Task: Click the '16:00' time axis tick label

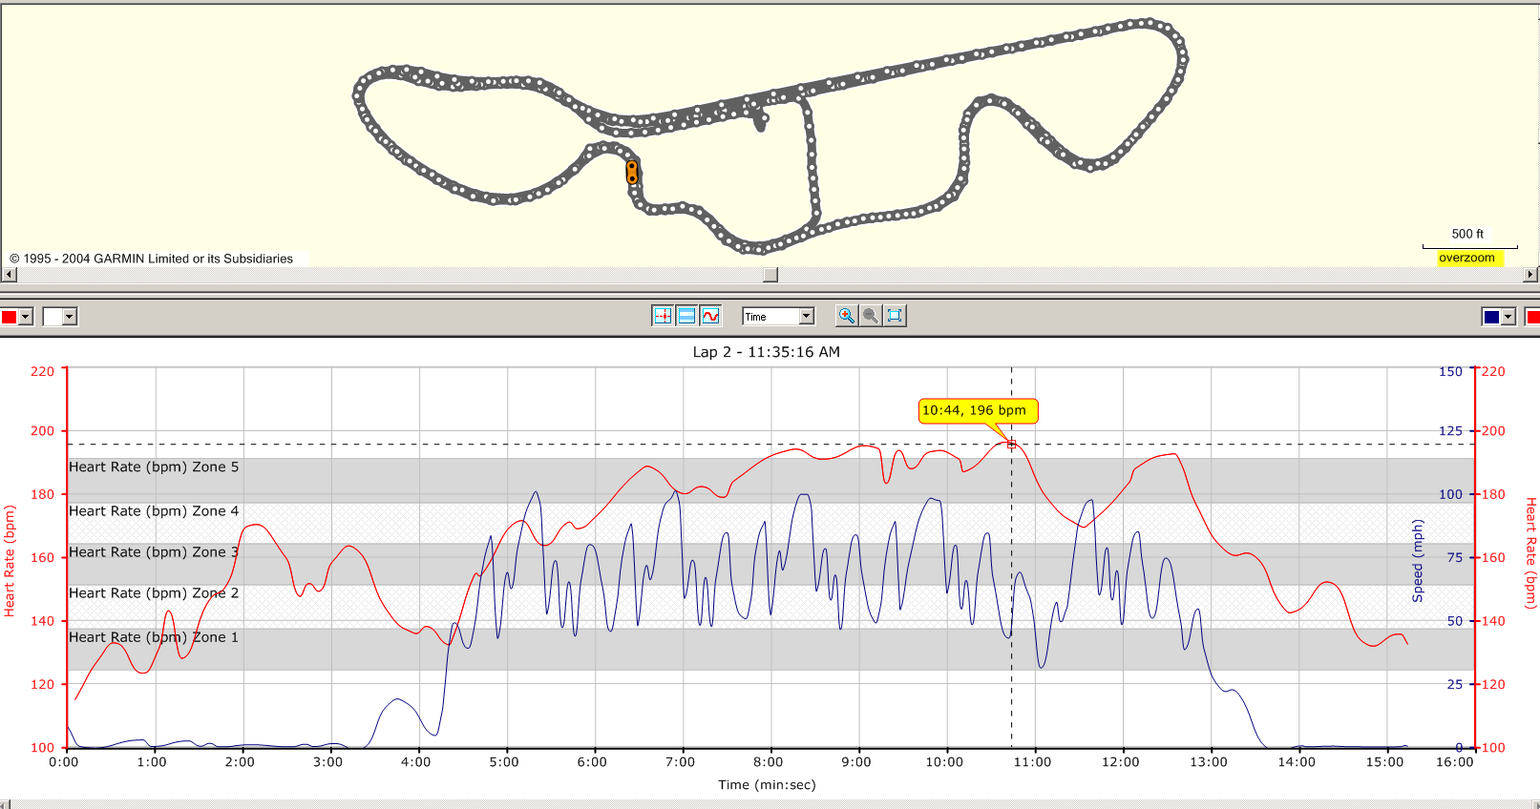Action: (1454, 762)
